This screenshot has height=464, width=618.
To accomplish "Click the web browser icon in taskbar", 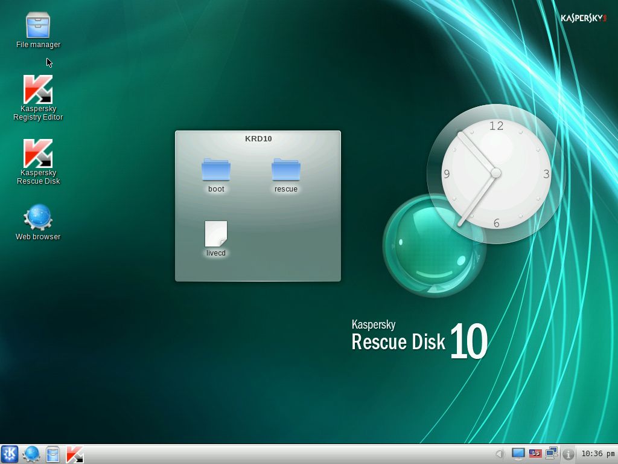I will pyautogui.click(x=31, y=454).
